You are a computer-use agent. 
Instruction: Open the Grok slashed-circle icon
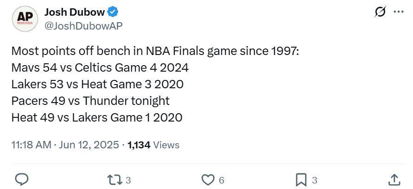tap(380, 12)
